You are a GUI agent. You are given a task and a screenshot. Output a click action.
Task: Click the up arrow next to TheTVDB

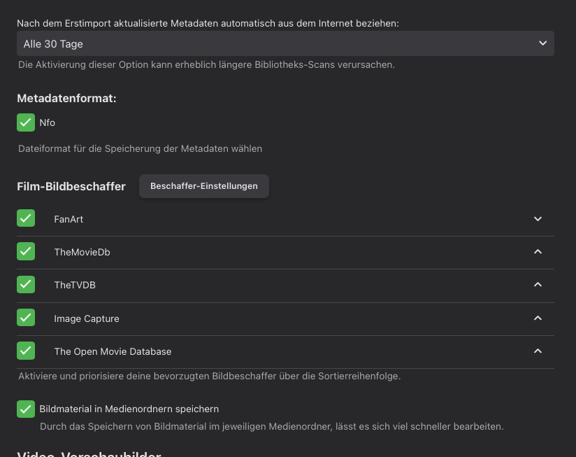point(538,285)
